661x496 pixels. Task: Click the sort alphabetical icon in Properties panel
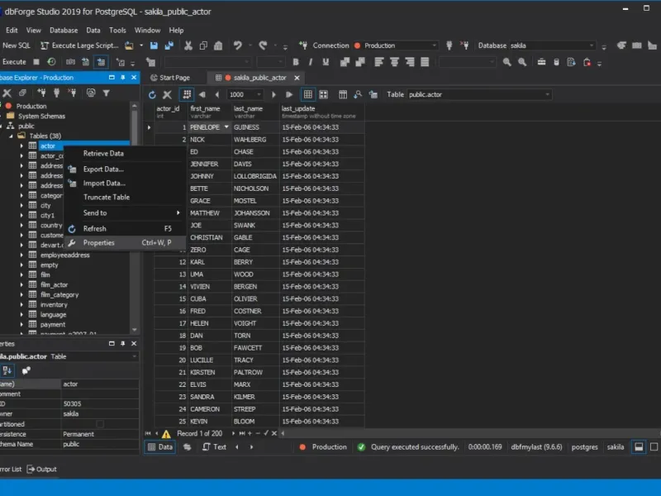(7, 370)
